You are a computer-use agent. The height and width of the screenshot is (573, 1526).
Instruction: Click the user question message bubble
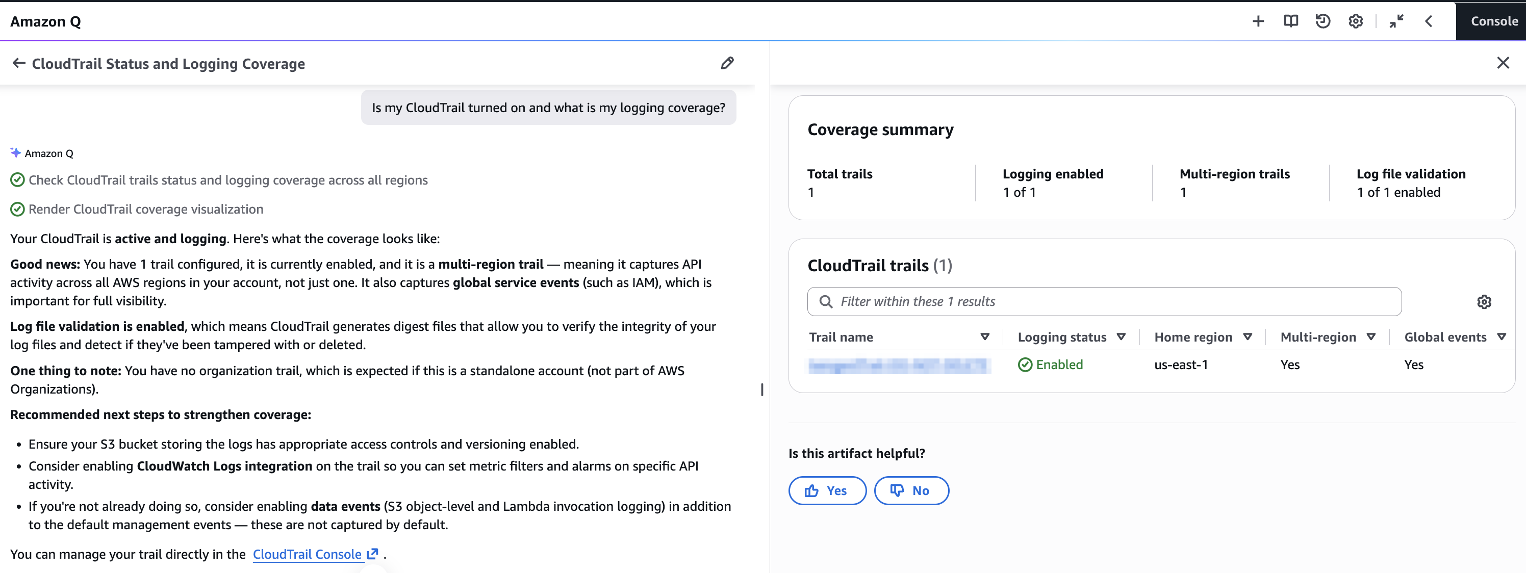coord(549,108)
